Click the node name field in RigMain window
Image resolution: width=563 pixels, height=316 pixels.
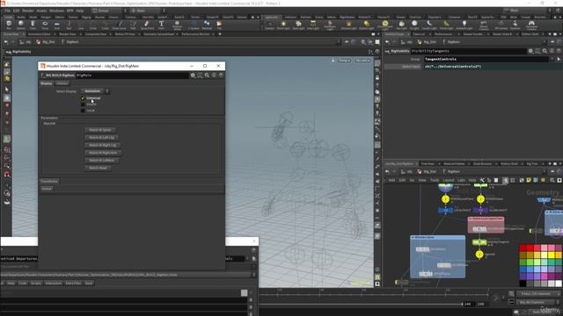click(x=132, y=75)
